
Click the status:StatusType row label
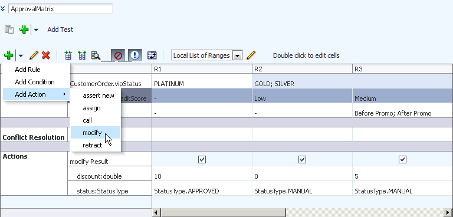pos(103,191)
